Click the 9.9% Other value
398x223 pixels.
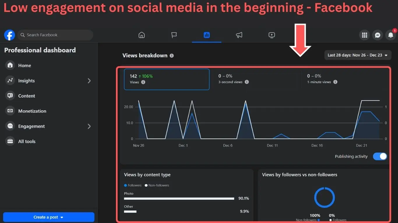click(244, 211)
